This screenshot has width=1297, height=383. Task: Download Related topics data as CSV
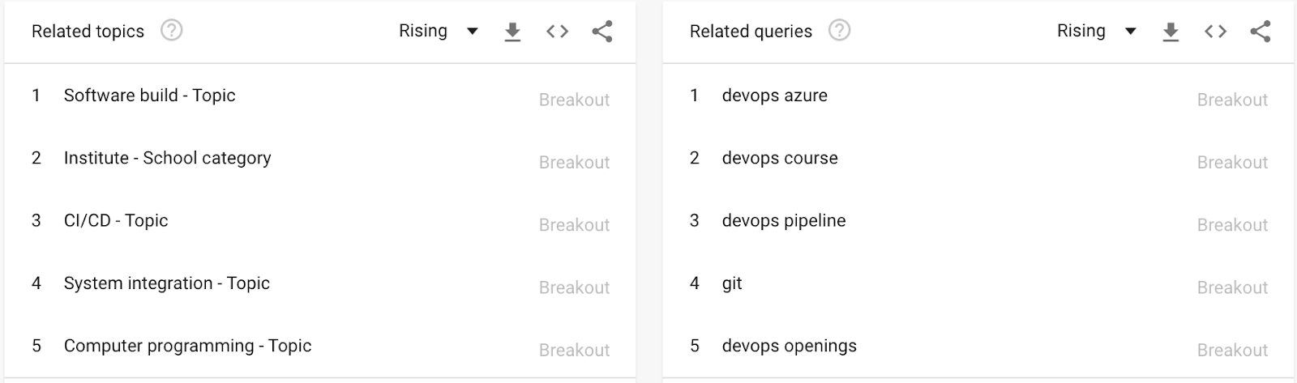pyautogui.click(x=512, y=32)
